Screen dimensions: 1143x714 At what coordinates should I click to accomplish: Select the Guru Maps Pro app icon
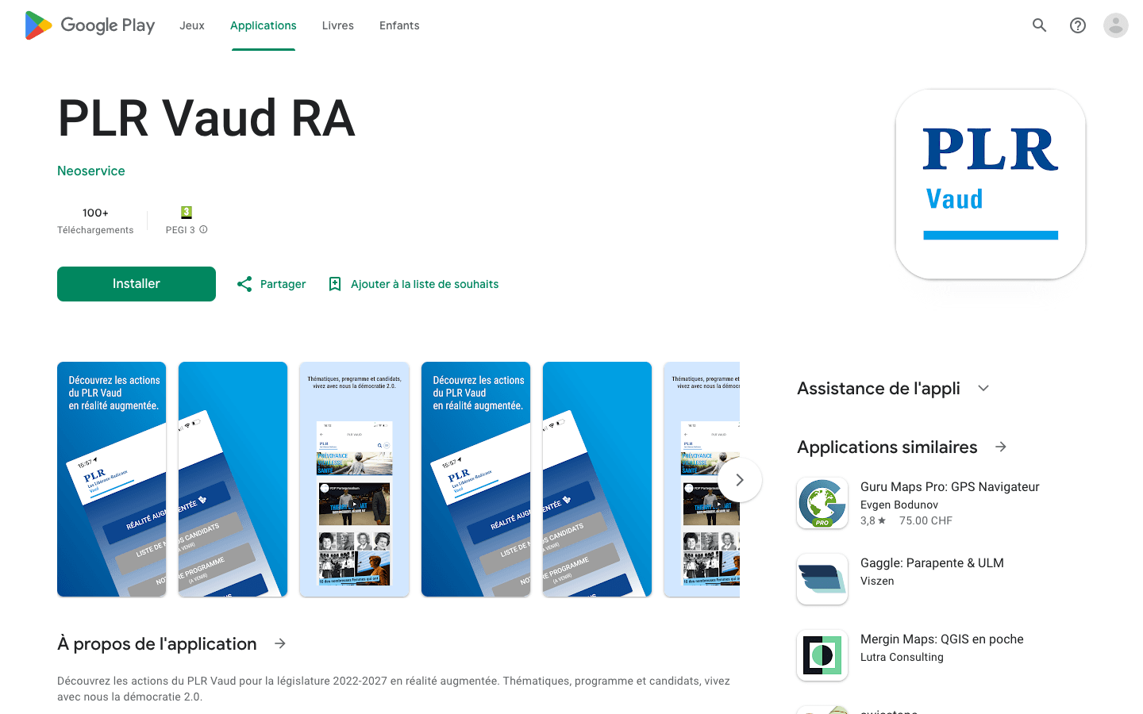click(x=822, y=502)
